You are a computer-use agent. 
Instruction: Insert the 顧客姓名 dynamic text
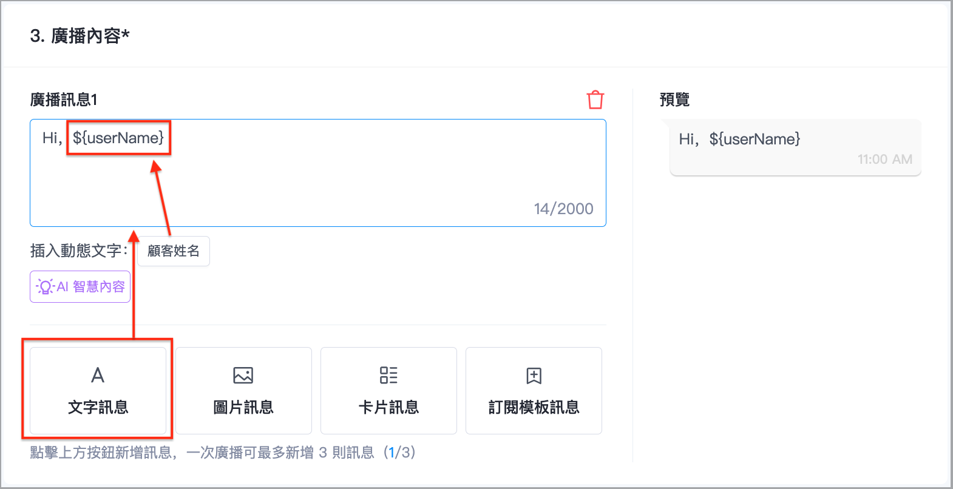pos(174,251)
